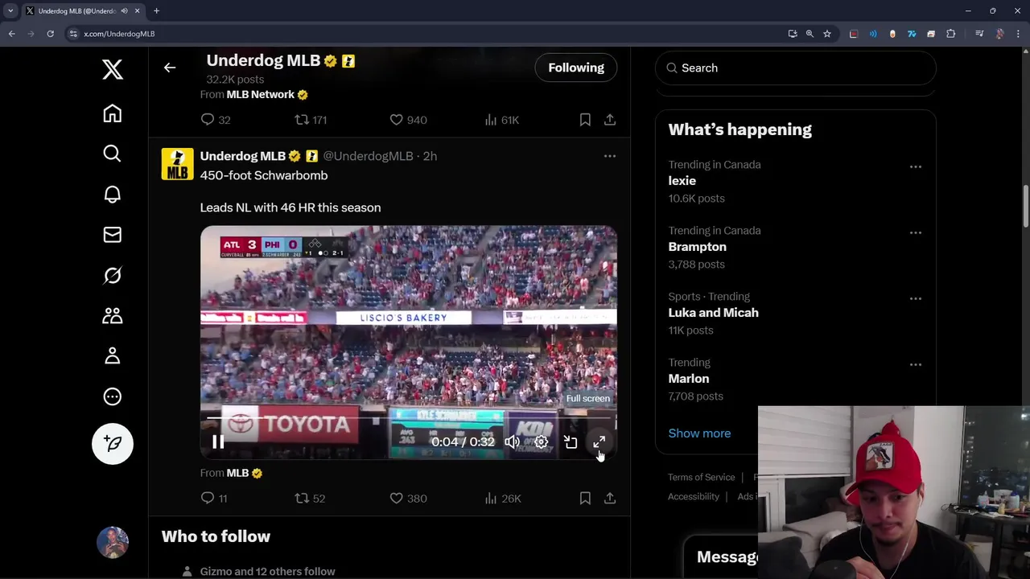The image size is (1030, 579).
Task: Open picture-in-picture video icon
Action: click(571, 442)
